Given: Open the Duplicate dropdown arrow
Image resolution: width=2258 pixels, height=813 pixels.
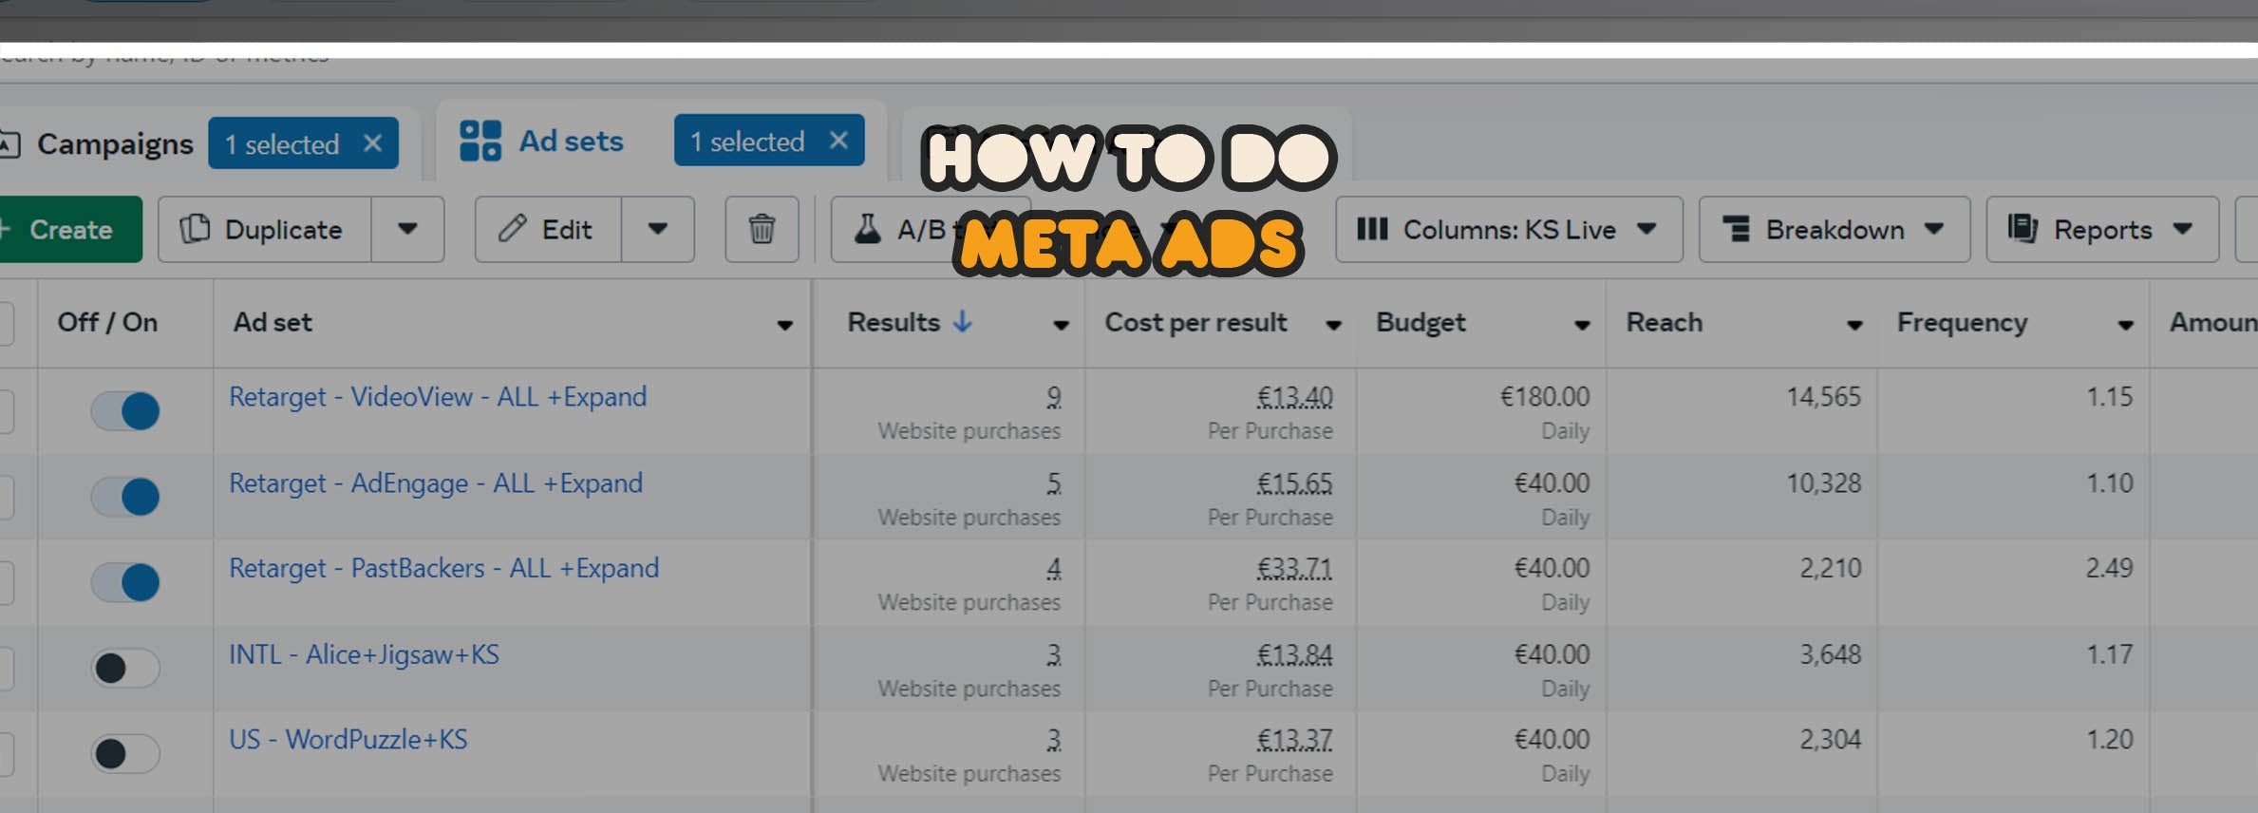Looking at the screenshot, I should (x=407, y=230).
